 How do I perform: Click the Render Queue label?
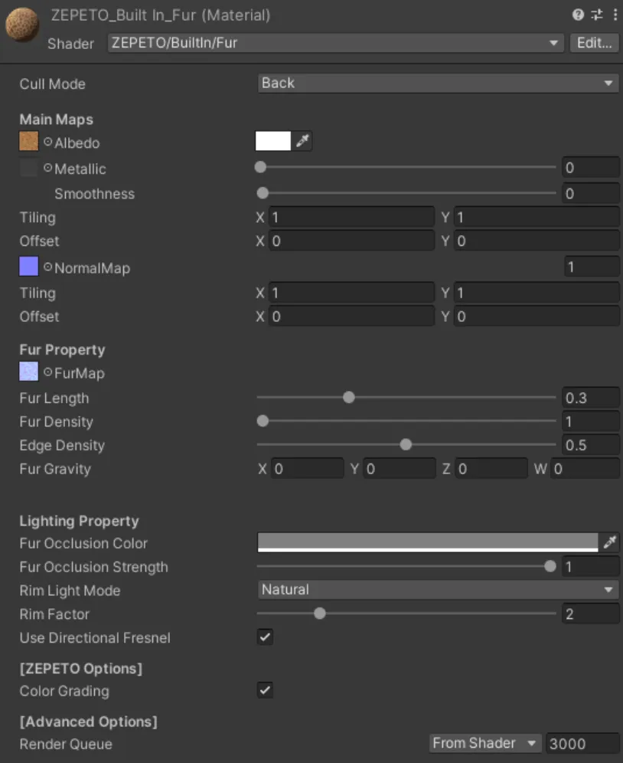click(66, 744)
